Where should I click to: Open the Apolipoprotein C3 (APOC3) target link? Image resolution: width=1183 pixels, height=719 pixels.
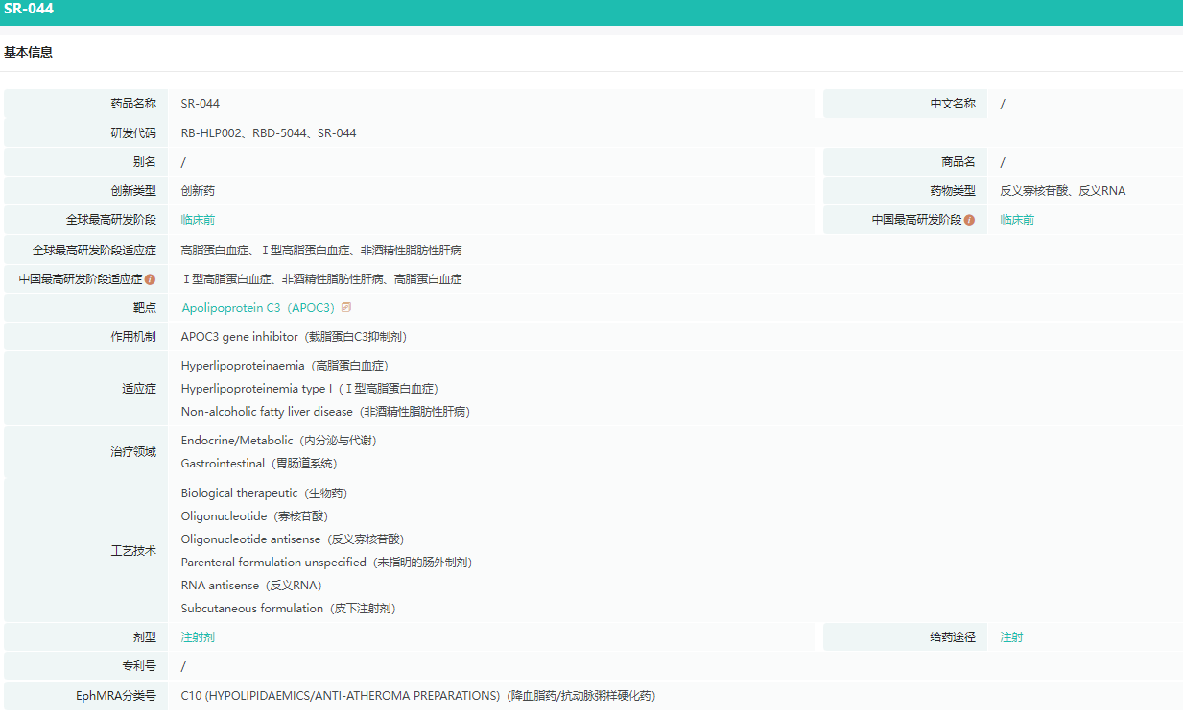click(259, 308)
